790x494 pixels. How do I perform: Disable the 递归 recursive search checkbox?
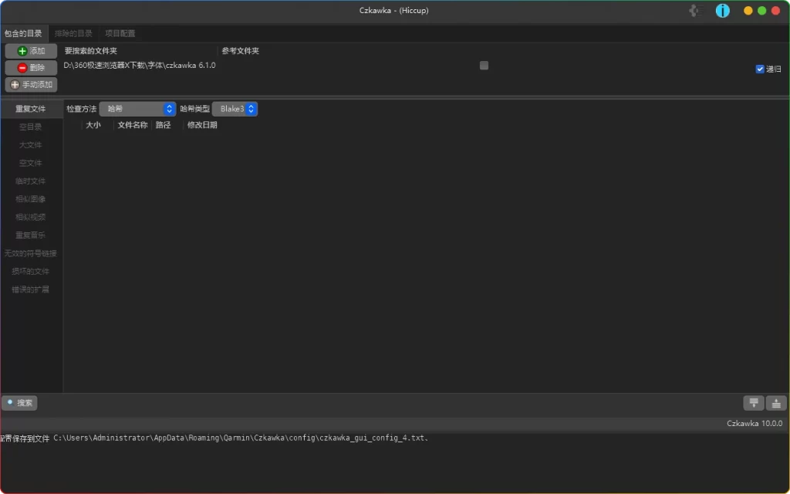pos(760,69)
